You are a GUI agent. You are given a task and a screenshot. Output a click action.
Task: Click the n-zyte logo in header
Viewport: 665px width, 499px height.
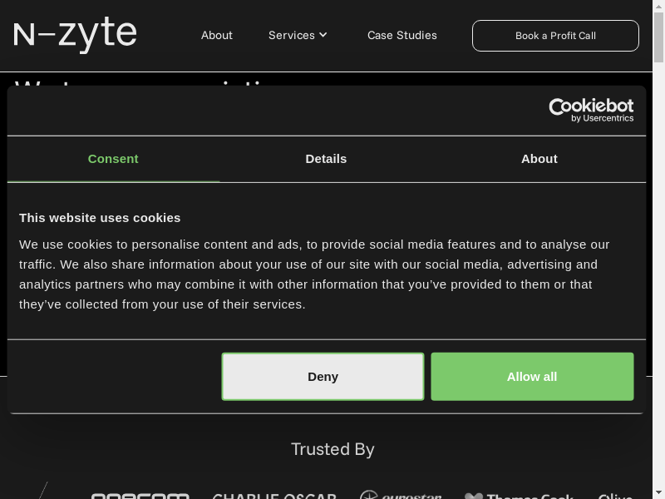[x=75, y=34]
